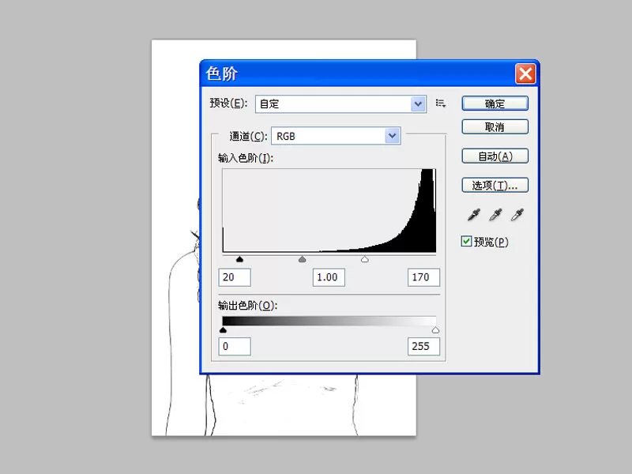
Task: Click the 通道(C): label
Action: point(248,136)
